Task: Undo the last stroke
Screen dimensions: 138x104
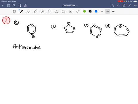Action: [x=113, y=5]
